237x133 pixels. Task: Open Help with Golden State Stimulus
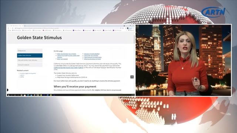pos(30,60)
